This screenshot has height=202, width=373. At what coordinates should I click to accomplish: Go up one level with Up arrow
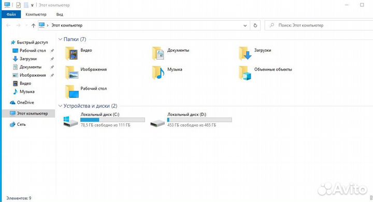[33, 25]
